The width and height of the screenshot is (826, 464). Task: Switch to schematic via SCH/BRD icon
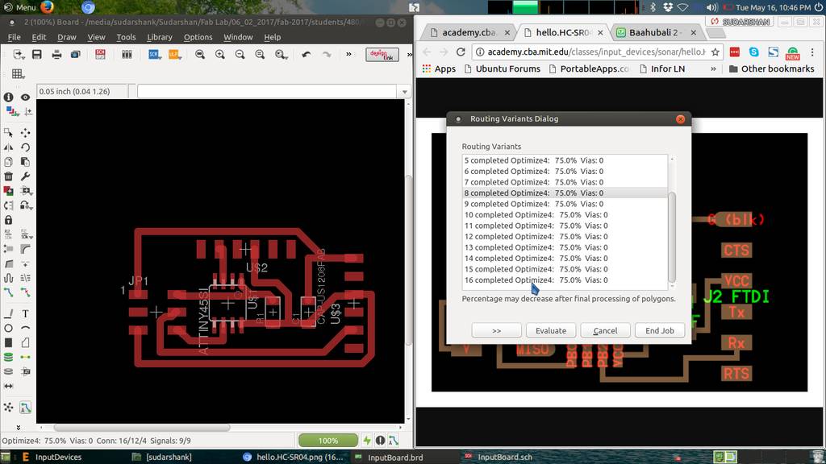click(100, 54)
